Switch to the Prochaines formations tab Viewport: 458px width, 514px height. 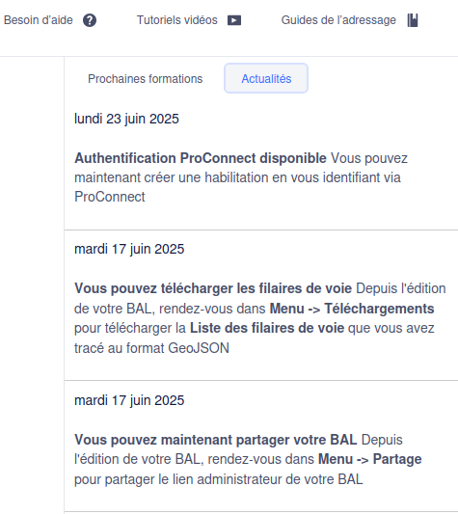[x=146, y=79]
